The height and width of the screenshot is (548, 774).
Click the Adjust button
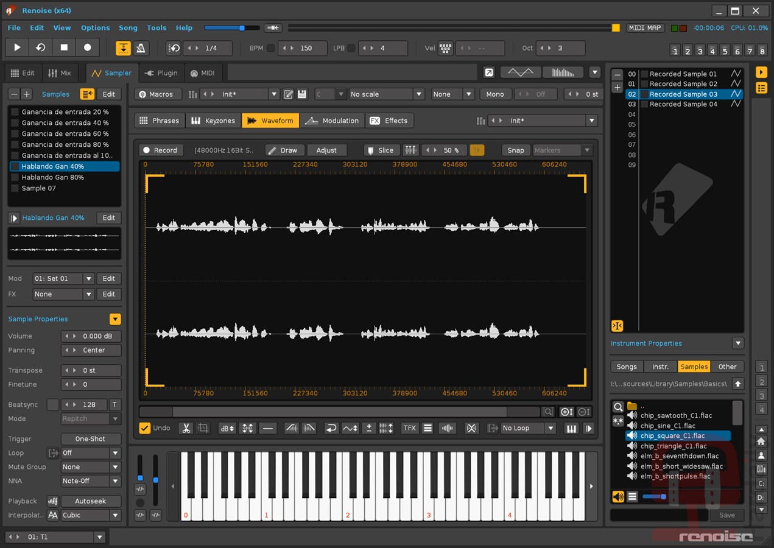[x=326, y=150]
